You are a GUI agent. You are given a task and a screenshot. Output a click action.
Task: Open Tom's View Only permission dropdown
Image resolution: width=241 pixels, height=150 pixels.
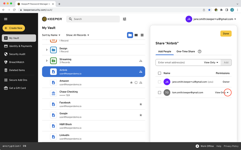(228, 93)
